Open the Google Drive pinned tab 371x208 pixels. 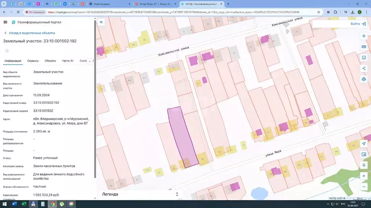pyautogui.click(x=74, y=4)
